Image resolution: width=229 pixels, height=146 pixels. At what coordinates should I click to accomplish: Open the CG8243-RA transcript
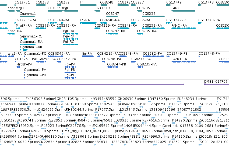tap(124, 28)
